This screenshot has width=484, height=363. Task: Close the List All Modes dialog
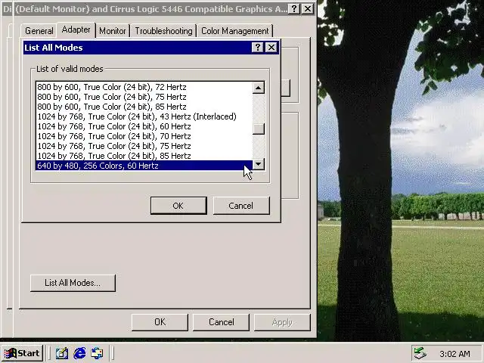click(x=271, y=48)
